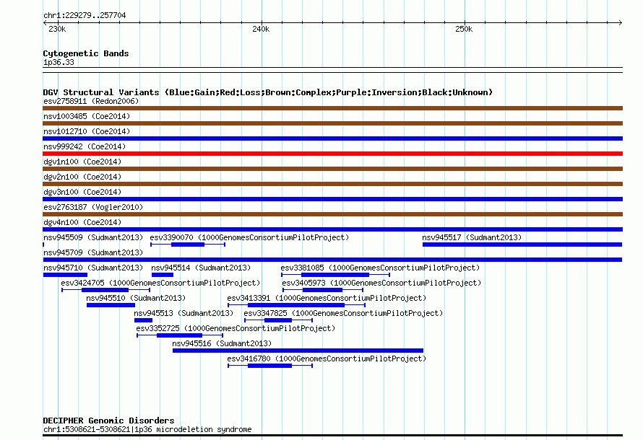
Task: Click the small blue nsv945514 bar
Action: [x=163, y=275]
